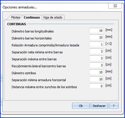Click the Diámetro estribos label
This screenshot has width=125, height=118.
24,73
